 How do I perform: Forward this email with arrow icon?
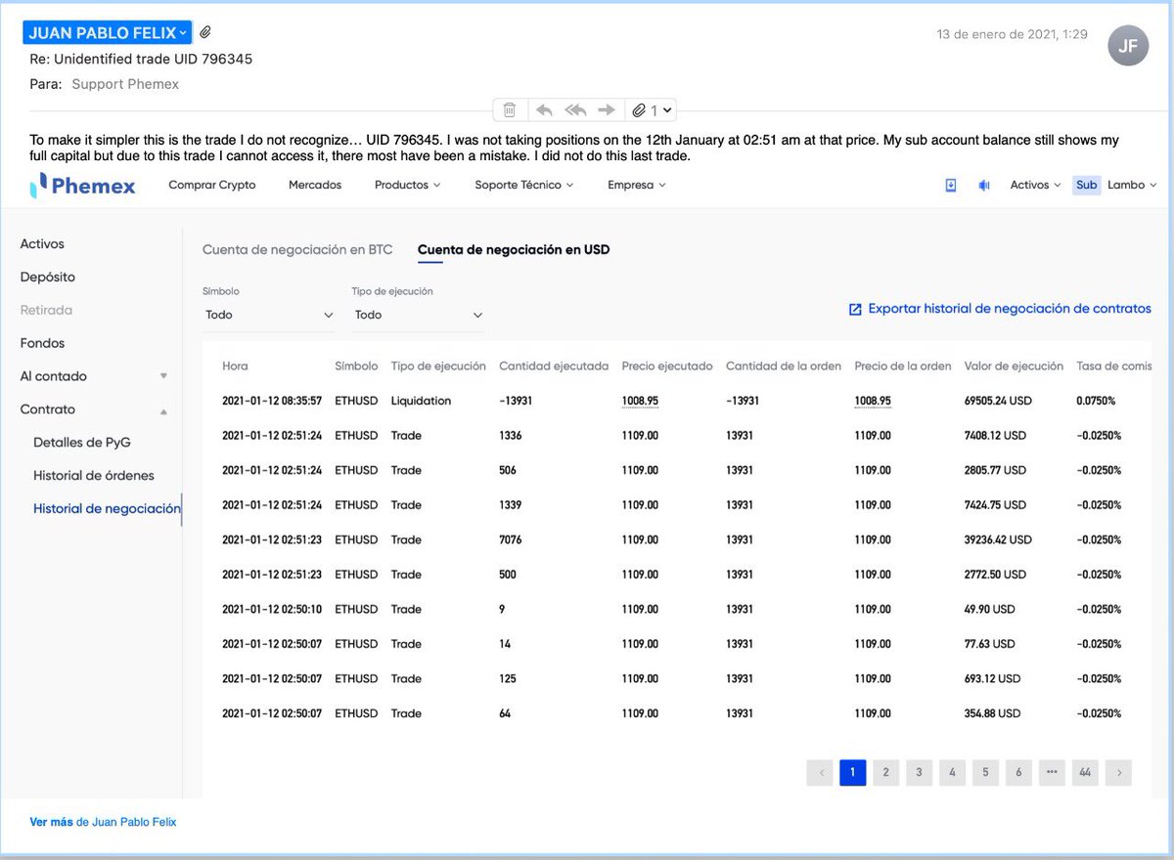pos(608,110)
